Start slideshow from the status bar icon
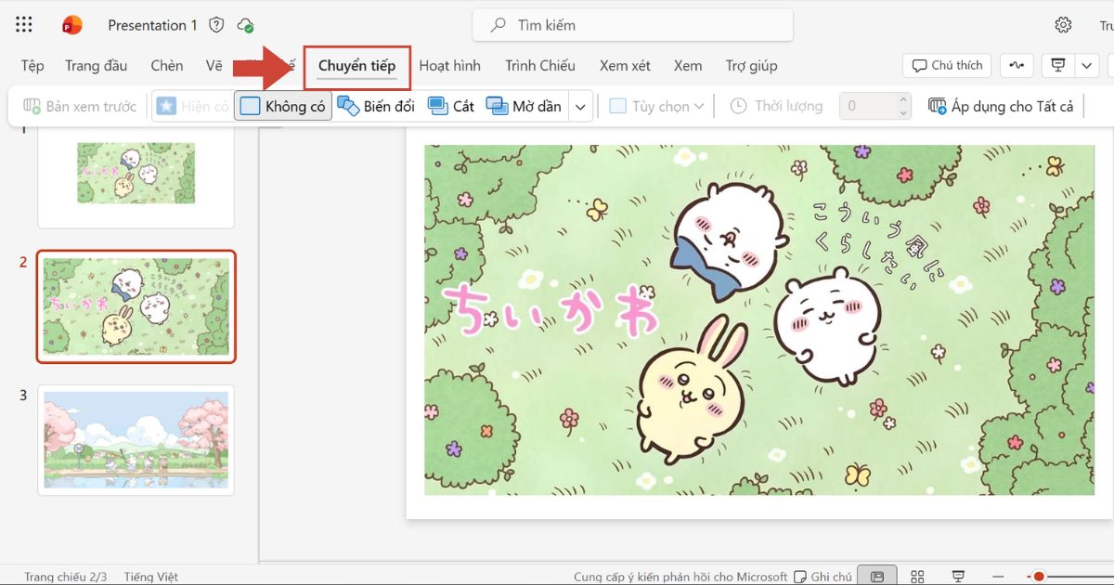 959,577
